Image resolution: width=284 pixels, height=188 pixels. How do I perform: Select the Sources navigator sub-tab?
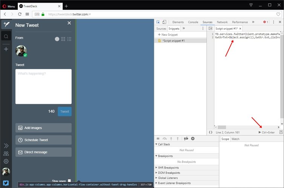pos(161,29)
